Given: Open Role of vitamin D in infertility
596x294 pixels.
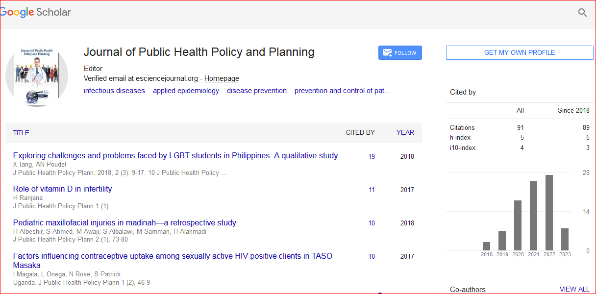Looking at the screenshot, I should (62, 189).
